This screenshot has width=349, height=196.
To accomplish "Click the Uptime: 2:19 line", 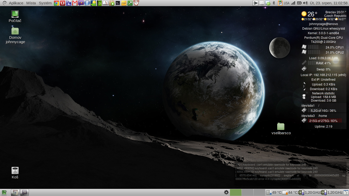I will click(323, 127).
